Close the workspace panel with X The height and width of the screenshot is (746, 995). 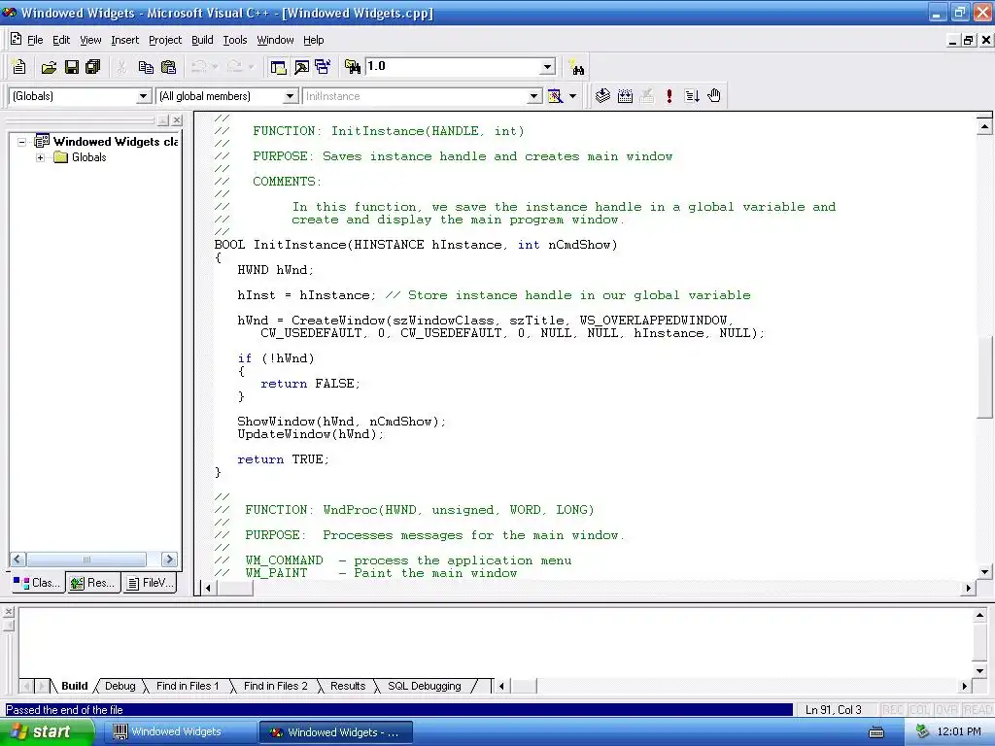point(177,119)
